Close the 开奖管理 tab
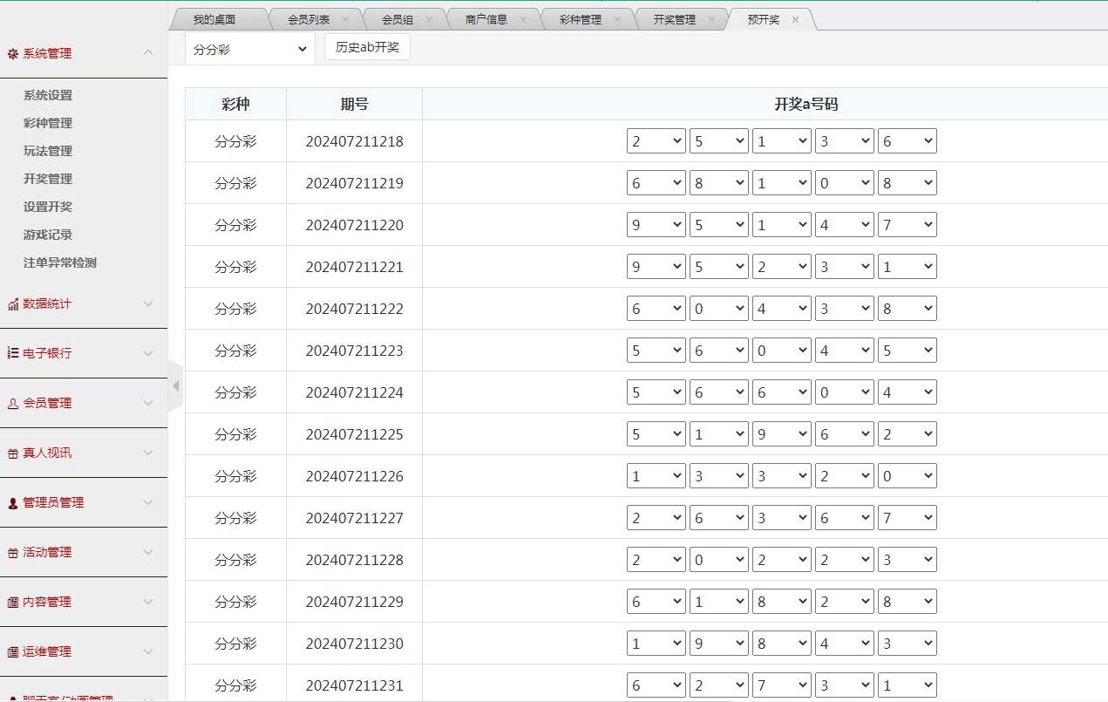Image resolution: width=1108 pixels, height=702 pixels. point(711,19)
